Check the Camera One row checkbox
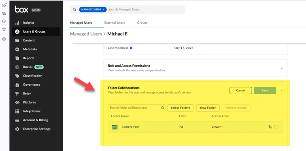The width and height of the screenshot is (306, 151). coord(276,127)
